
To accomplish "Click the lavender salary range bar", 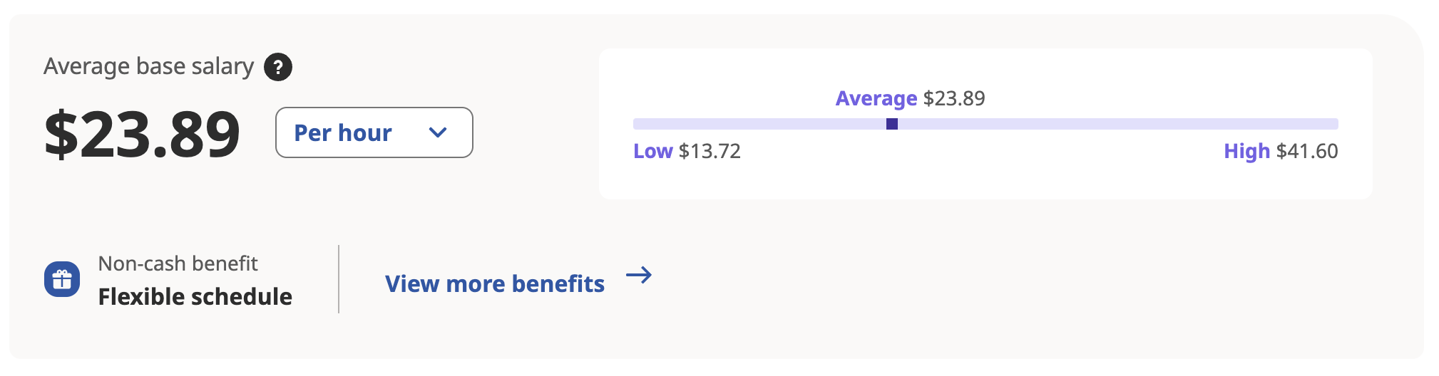I will point(985,124).
